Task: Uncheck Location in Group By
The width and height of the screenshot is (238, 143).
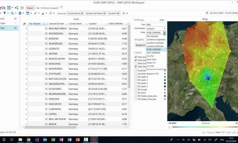Action: (118, 14)
